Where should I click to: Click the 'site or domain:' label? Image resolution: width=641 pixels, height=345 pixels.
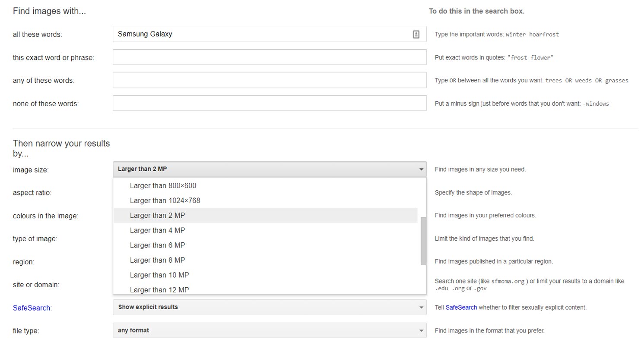(36, 285)
